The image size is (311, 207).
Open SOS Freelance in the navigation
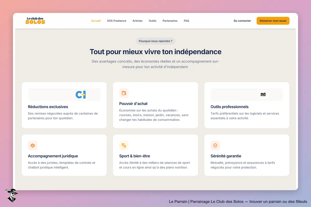[117, 21]
